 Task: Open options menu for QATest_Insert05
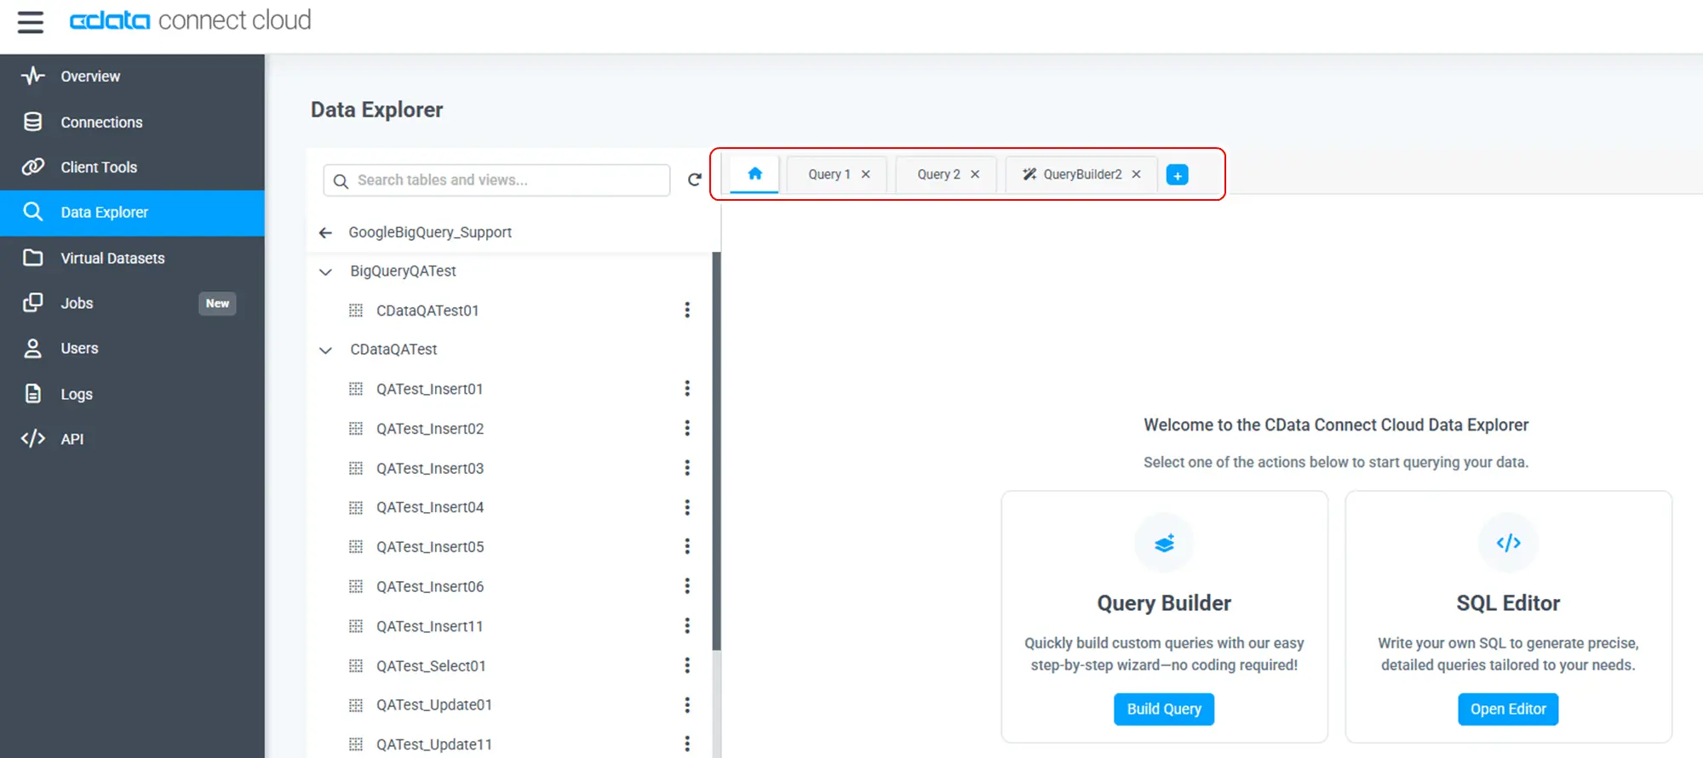[687, 546]
